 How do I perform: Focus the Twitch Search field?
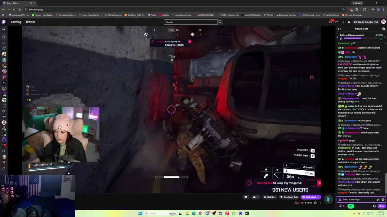pos(190,22)
